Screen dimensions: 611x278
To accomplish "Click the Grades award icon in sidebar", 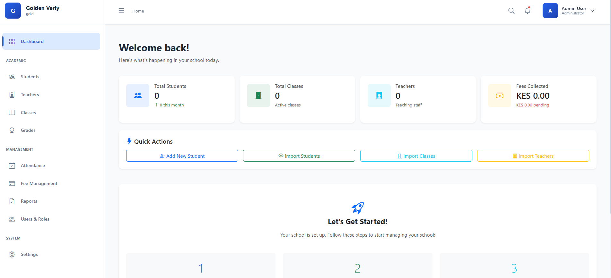I will (12, 130).
